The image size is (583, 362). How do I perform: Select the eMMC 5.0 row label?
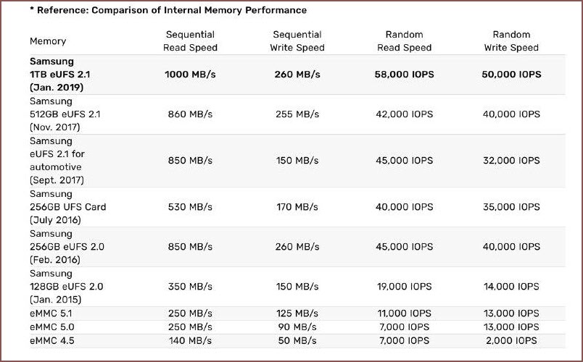pyautogui.click(x=52, y=327)
